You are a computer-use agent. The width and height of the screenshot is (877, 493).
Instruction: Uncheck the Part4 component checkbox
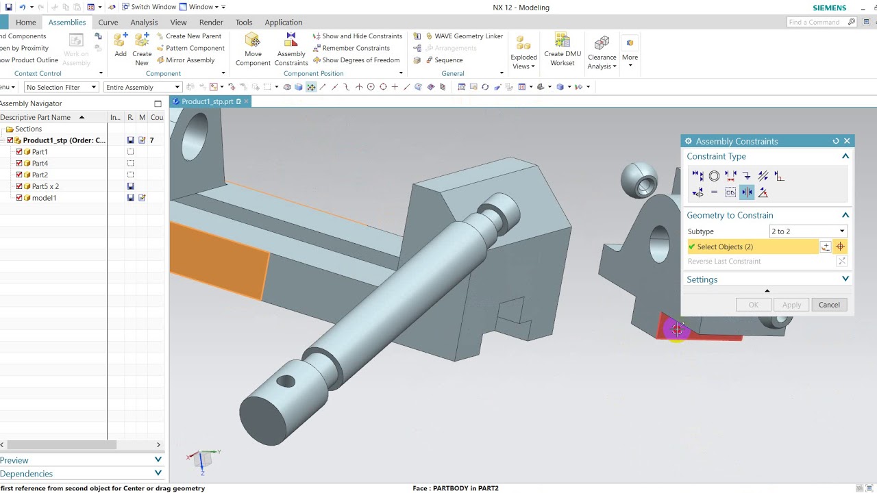19,164
